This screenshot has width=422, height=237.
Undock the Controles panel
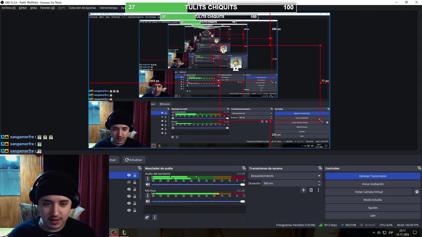pos(419,169)
